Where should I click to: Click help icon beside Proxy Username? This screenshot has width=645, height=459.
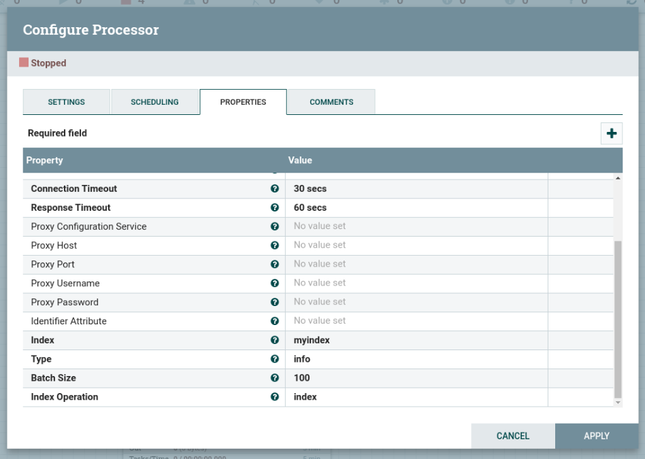point(275,283)
